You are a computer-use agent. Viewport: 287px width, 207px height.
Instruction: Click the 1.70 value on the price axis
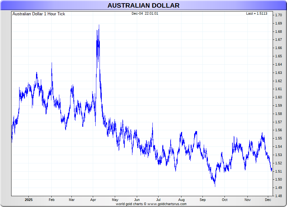point(278,15)
